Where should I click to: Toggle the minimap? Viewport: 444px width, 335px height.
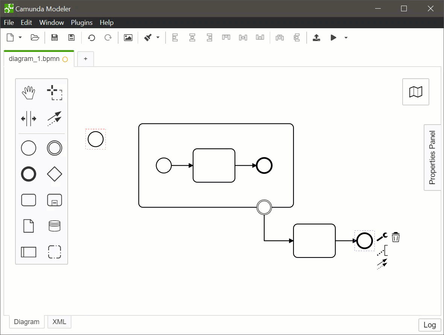416,92
